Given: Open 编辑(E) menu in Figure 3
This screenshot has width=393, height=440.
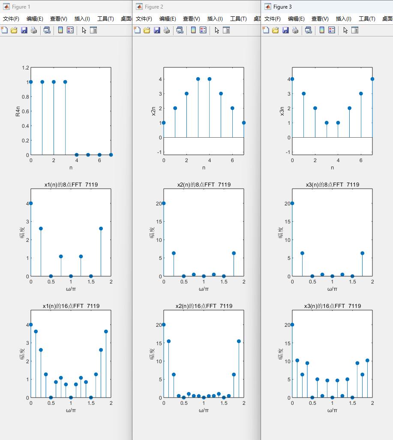Looking at the screenshot, I should (x=296, y=19).
